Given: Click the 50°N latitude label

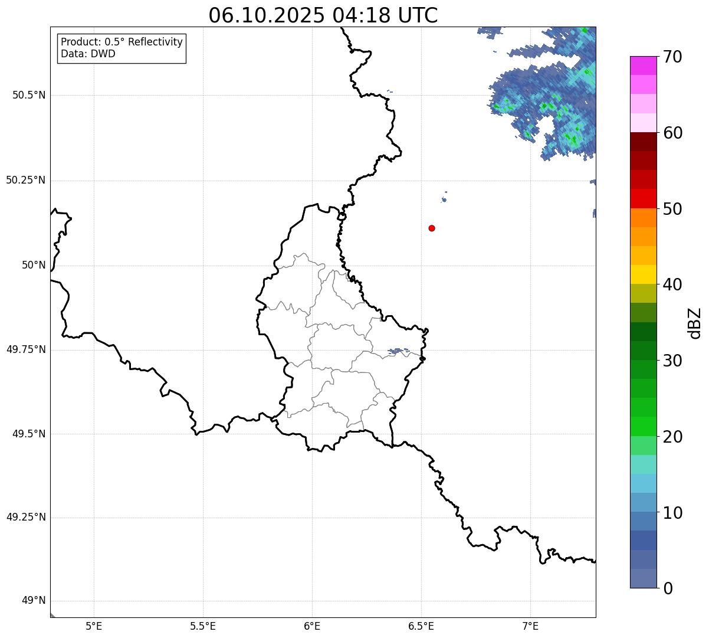Looking at the screenshot, I should [x=34, y=265].
